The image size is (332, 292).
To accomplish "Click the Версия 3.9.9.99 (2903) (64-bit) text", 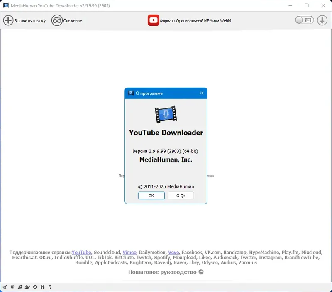I will click(165, 151).
